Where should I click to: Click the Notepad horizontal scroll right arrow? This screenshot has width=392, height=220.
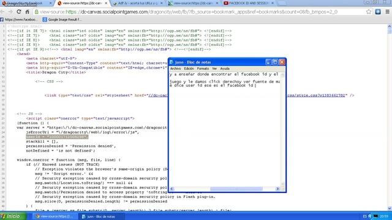(x=277, y=189)
